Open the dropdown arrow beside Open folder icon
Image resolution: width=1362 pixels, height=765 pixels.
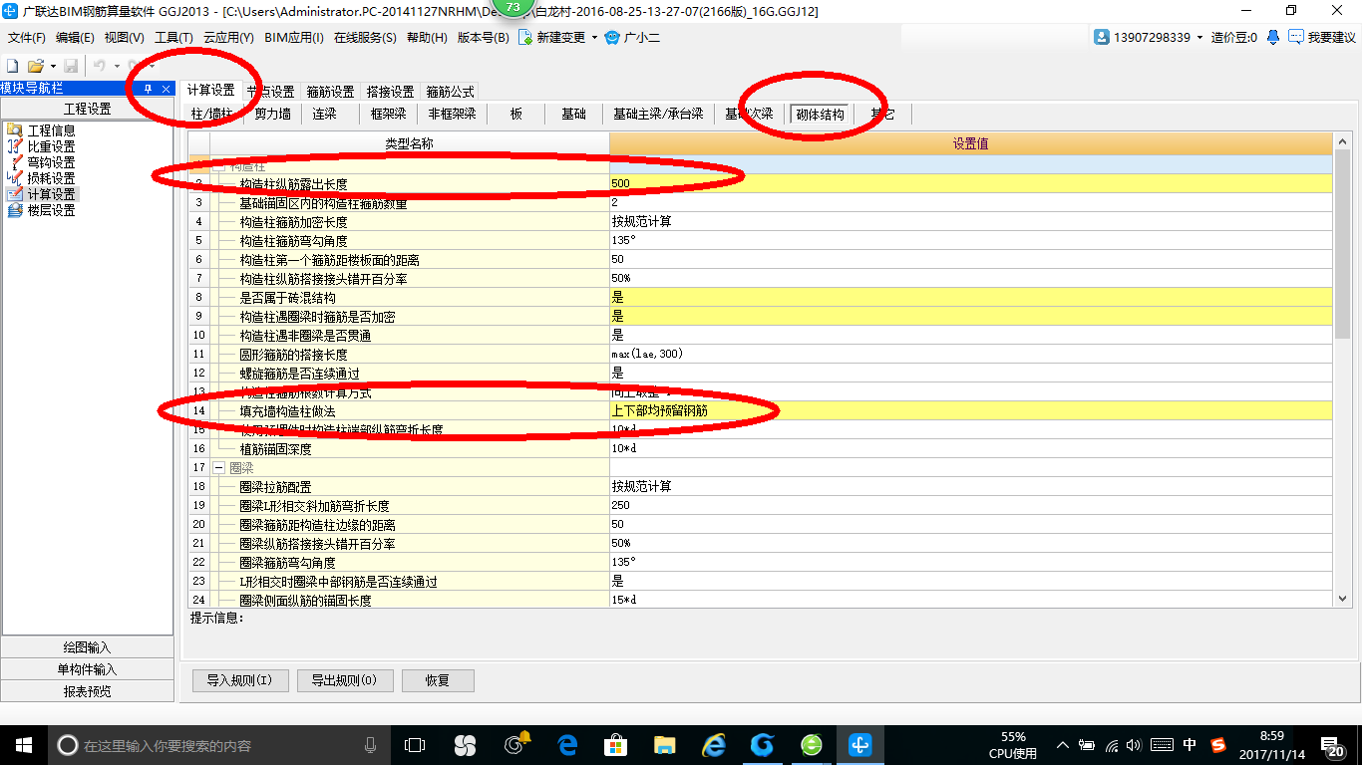[x=52, y=66]
